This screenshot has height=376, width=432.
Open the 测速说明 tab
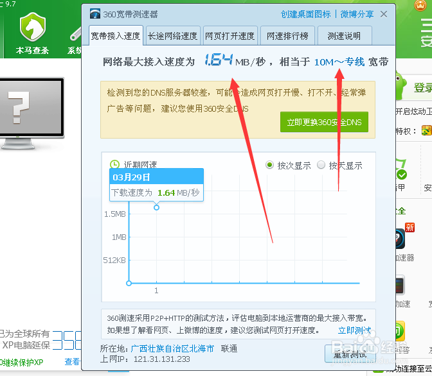point(345,36)
